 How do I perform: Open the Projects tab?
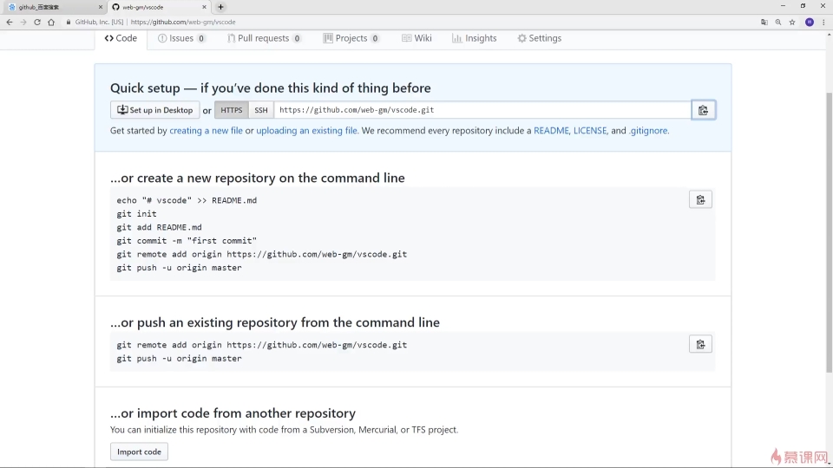tap(351, 38)
